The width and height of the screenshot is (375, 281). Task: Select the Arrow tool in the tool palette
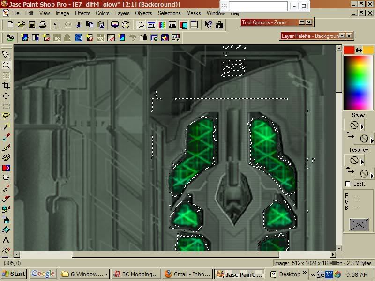click(x=6, y=54)
